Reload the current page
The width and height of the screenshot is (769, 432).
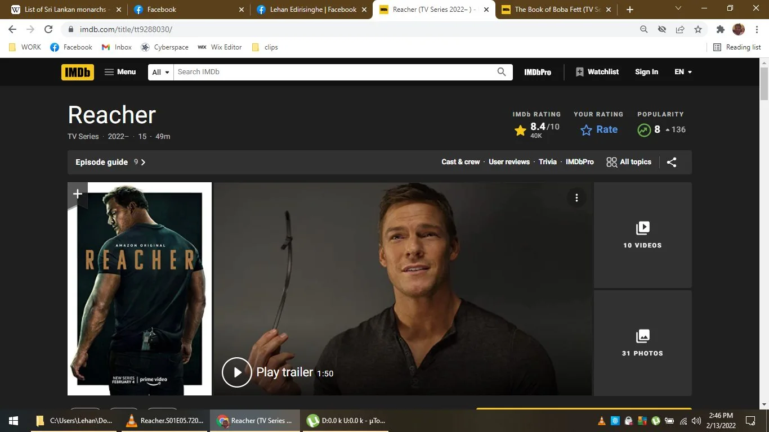pyautogui.click(x=48, y=29)
